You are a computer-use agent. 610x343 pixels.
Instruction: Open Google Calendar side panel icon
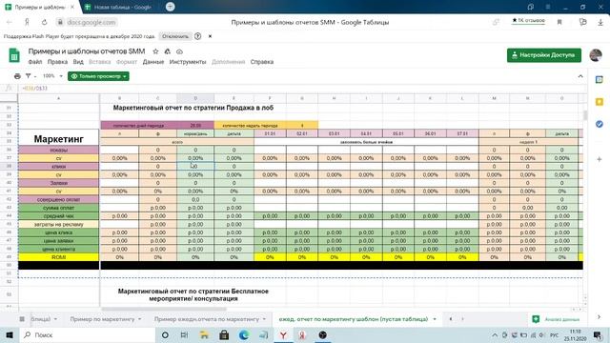click(600, 80)
